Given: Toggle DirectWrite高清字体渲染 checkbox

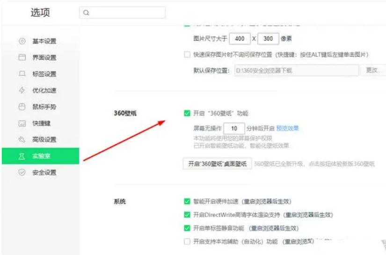Looking at the screenshot, I should [187, 215].
